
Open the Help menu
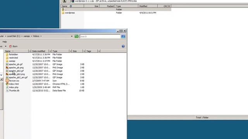[5, 42]
